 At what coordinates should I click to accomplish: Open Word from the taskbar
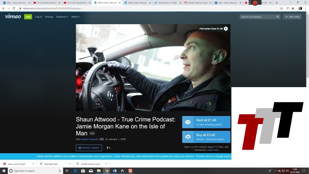(x=114, y=171)
